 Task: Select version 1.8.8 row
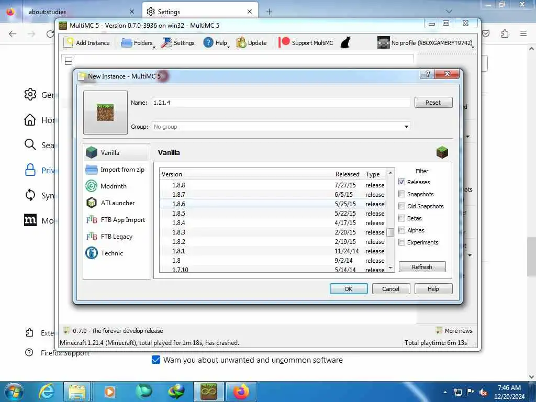273,185
